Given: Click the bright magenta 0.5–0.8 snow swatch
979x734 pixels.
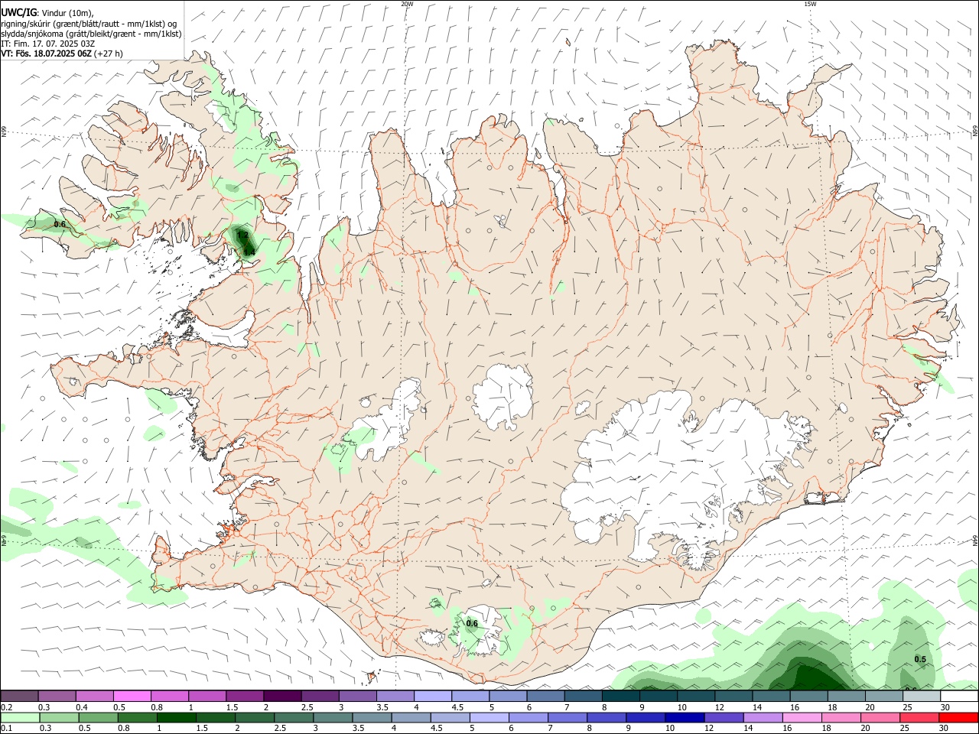Looking at the screenshot, I should (132, 697).
